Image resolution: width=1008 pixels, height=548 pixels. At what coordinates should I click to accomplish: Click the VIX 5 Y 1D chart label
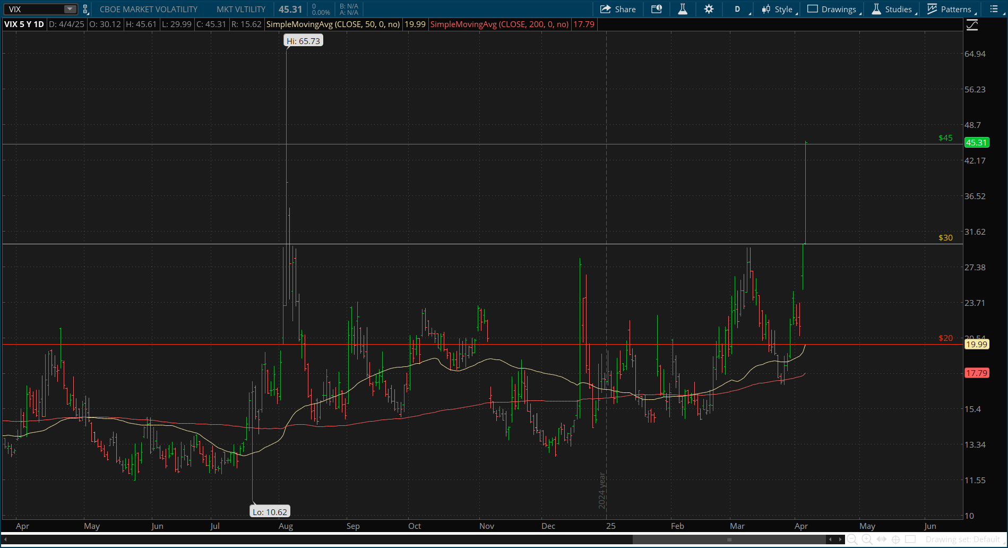click(x=24, y=24)
